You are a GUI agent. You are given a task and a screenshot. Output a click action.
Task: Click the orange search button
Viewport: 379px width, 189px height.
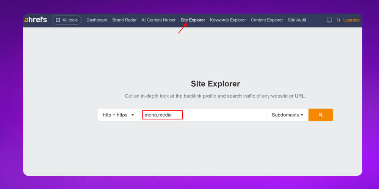pos(321,115)
